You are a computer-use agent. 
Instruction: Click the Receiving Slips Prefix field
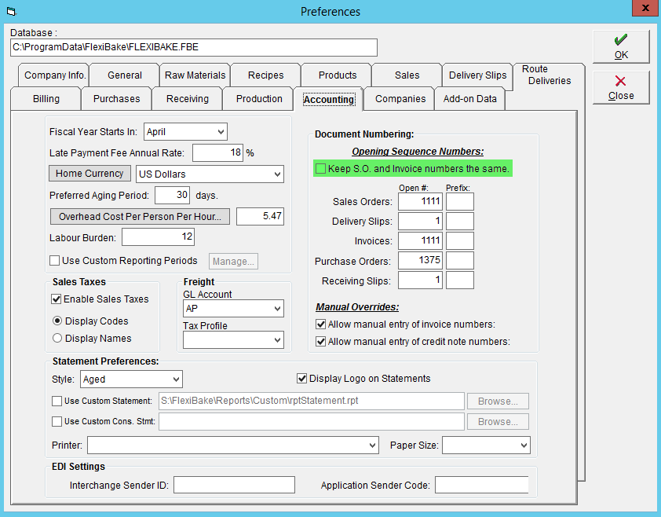[x=459, y=280]
